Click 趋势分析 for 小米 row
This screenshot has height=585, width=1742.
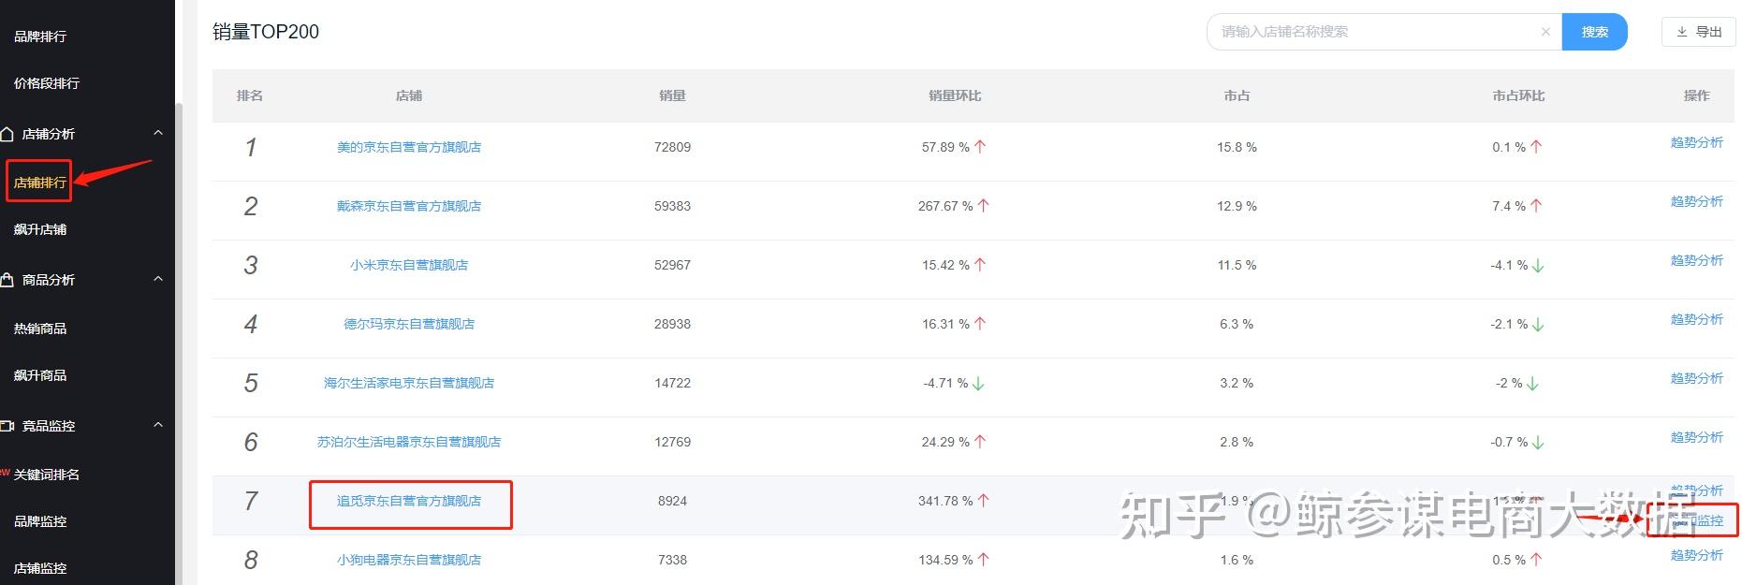[1696, 260]
